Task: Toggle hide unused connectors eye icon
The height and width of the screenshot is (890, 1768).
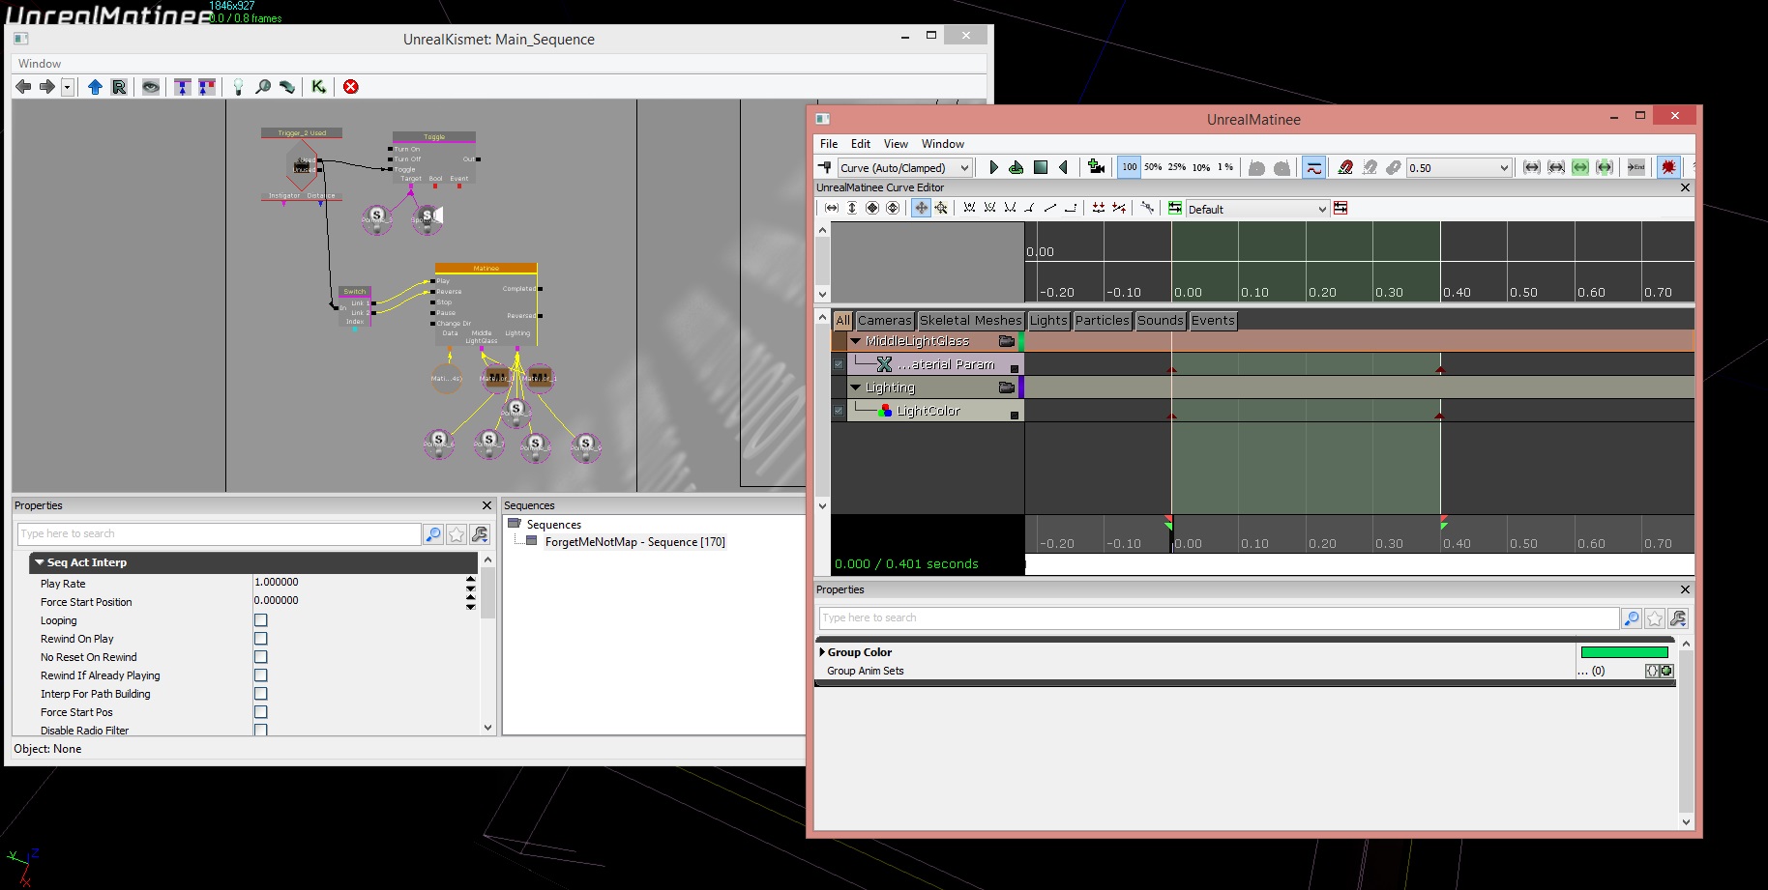Action: [151, 87]
